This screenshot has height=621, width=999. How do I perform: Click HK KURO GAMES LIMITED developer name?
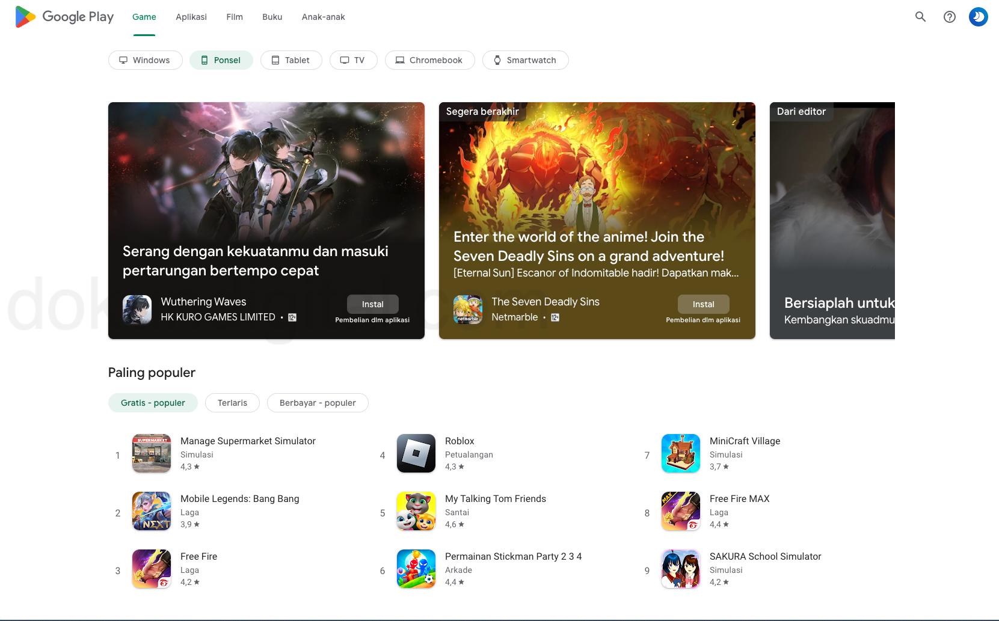coord(218,317)
